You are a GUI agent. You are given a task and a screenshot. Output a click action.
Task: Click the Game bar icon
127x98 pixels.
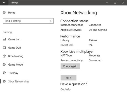tap(4, 39)
